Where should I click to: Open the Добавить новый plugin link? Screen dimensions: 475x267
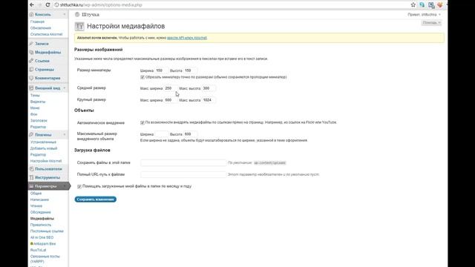click(x=44, y=148)
